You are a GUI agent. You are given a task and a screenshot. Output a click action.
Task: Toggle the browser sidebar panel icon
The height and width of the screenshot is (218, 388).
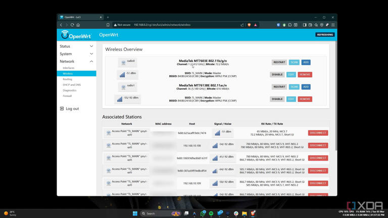pyautogui.click(x=305, y=25)
